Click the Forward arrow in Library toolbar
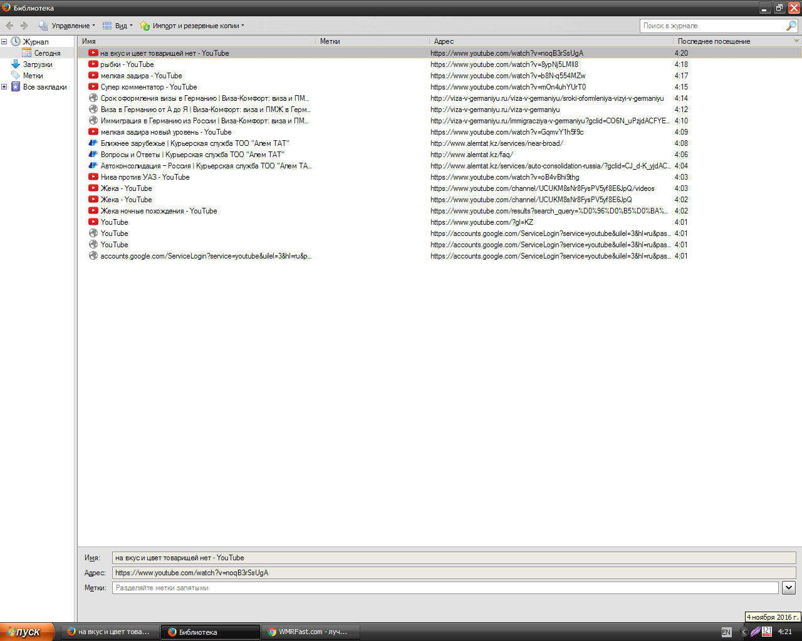802x641 pixels. click(24, 26)
